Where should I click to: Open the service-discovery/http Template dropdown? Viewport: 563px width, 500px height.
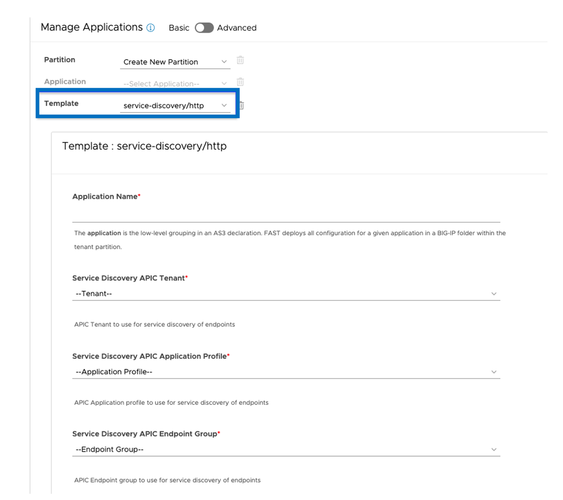pos(175,105)
